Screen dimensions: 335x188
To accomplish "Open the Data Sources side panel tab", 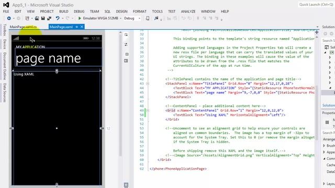I will click(5, 93).
